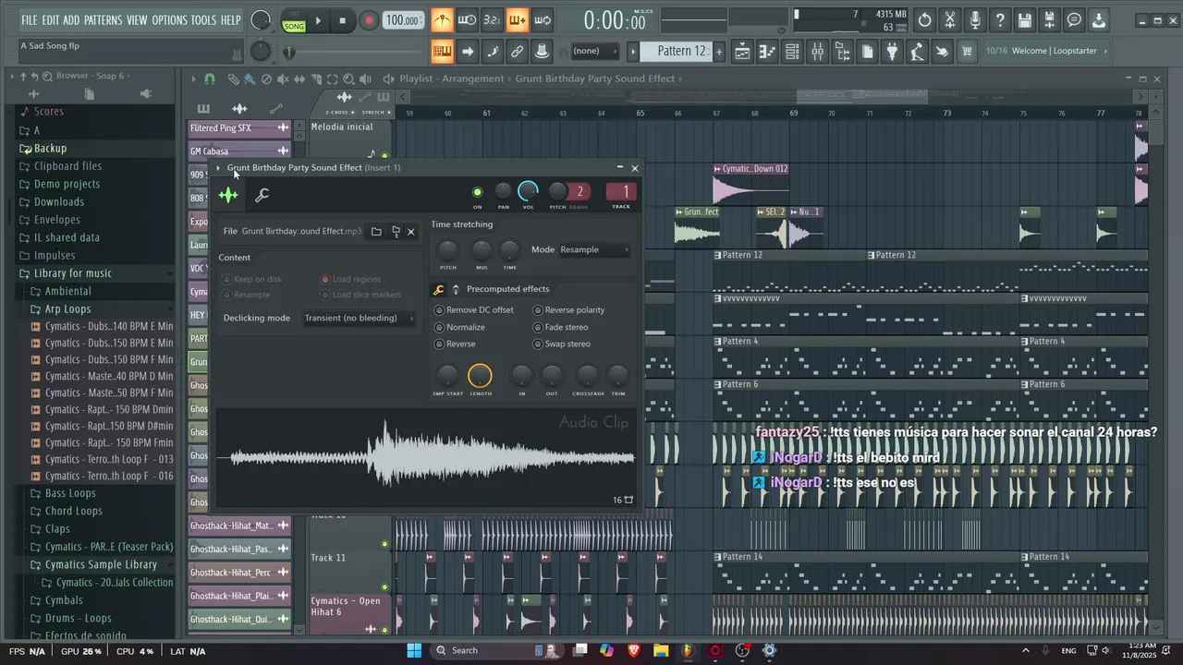
Task: Open the OPTIONS menu
Action: pos(169,19)
